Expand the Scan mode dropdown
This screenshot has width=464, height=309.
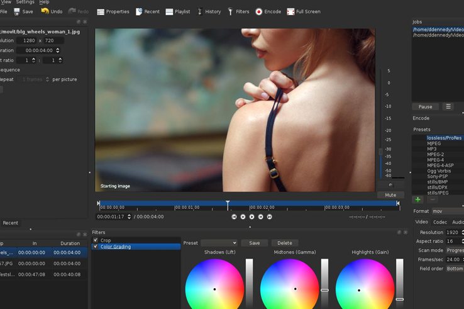coord(455,250)
